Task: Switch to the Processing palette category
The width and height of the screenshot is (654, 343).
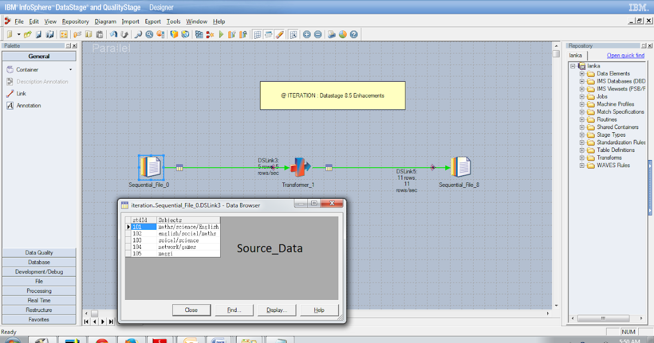Action: click(39, 291)
